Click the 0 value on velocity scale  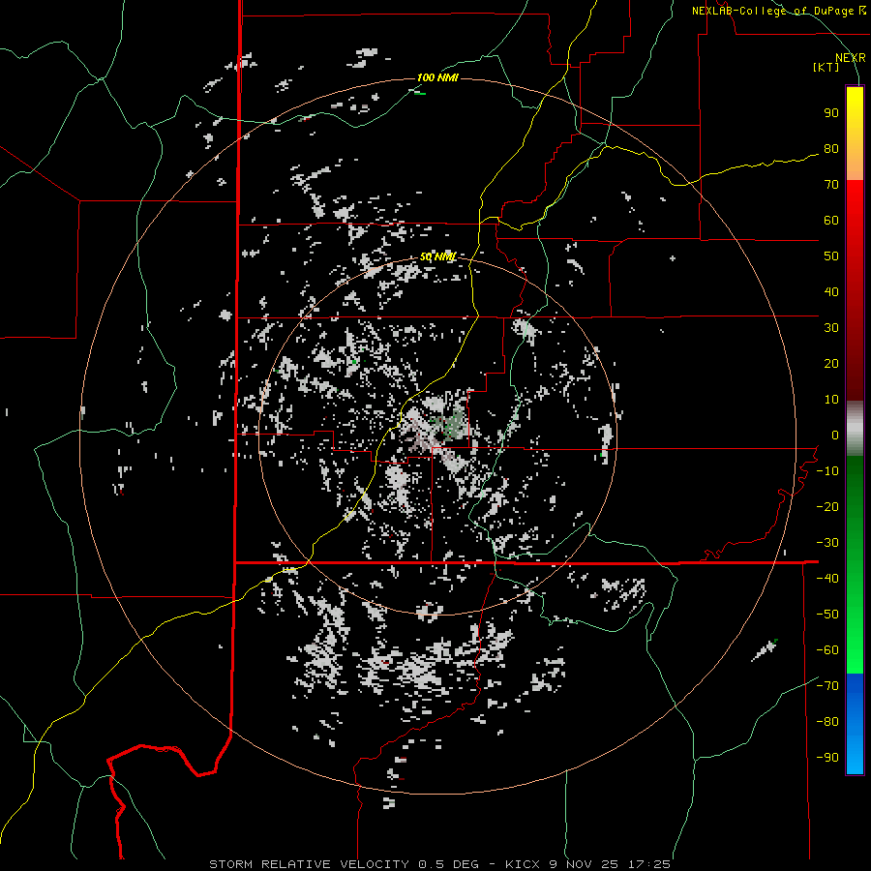tap(835, 435)
